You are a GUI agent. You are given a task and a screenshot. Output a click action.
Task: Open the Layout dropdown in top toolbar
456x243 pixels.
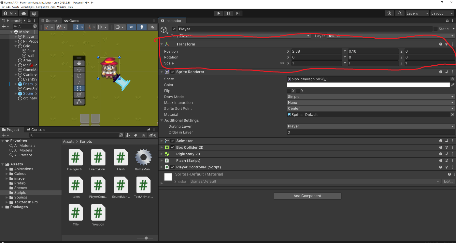tap(442, 13)
